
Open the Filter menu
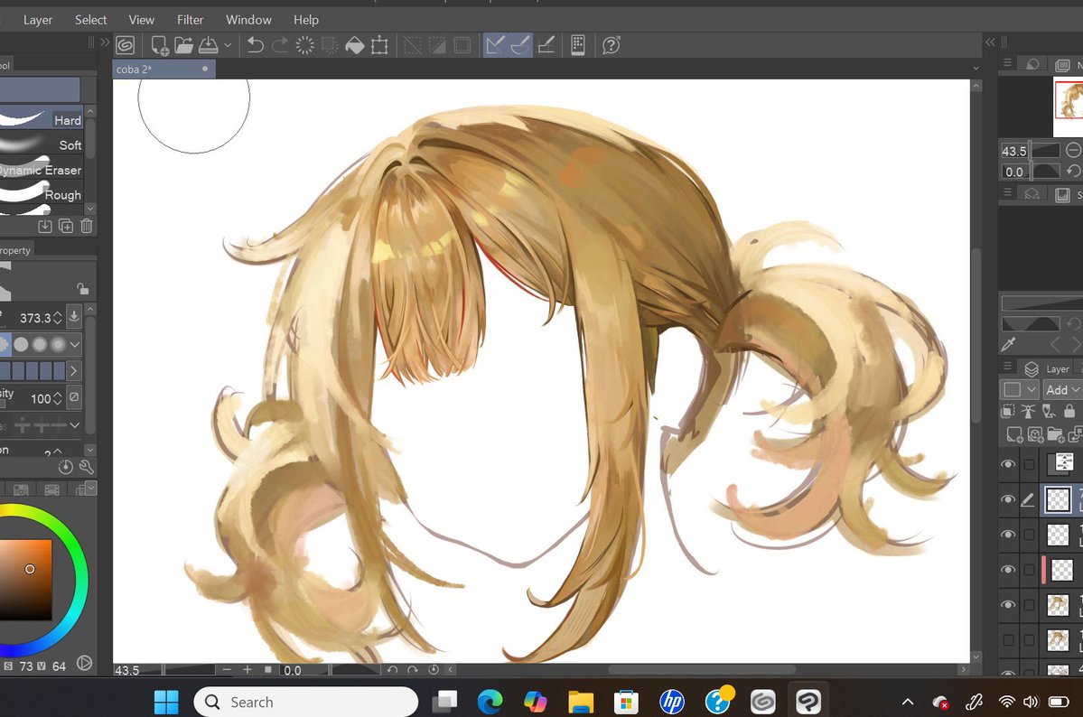tap(190, 20)
